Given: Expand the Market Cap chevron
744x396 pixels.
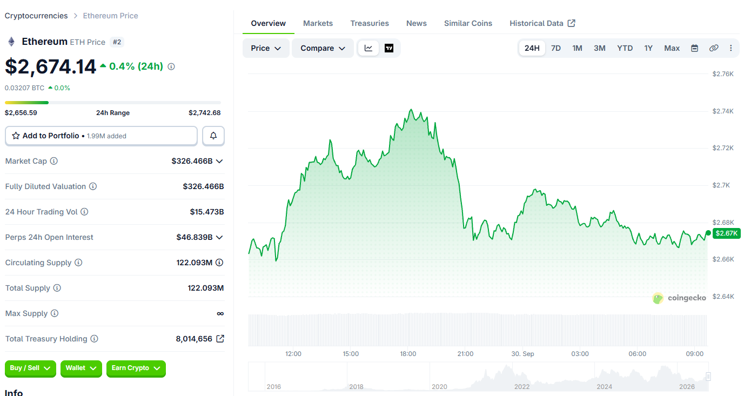Looking at the screenshot, I should [219, 161].
